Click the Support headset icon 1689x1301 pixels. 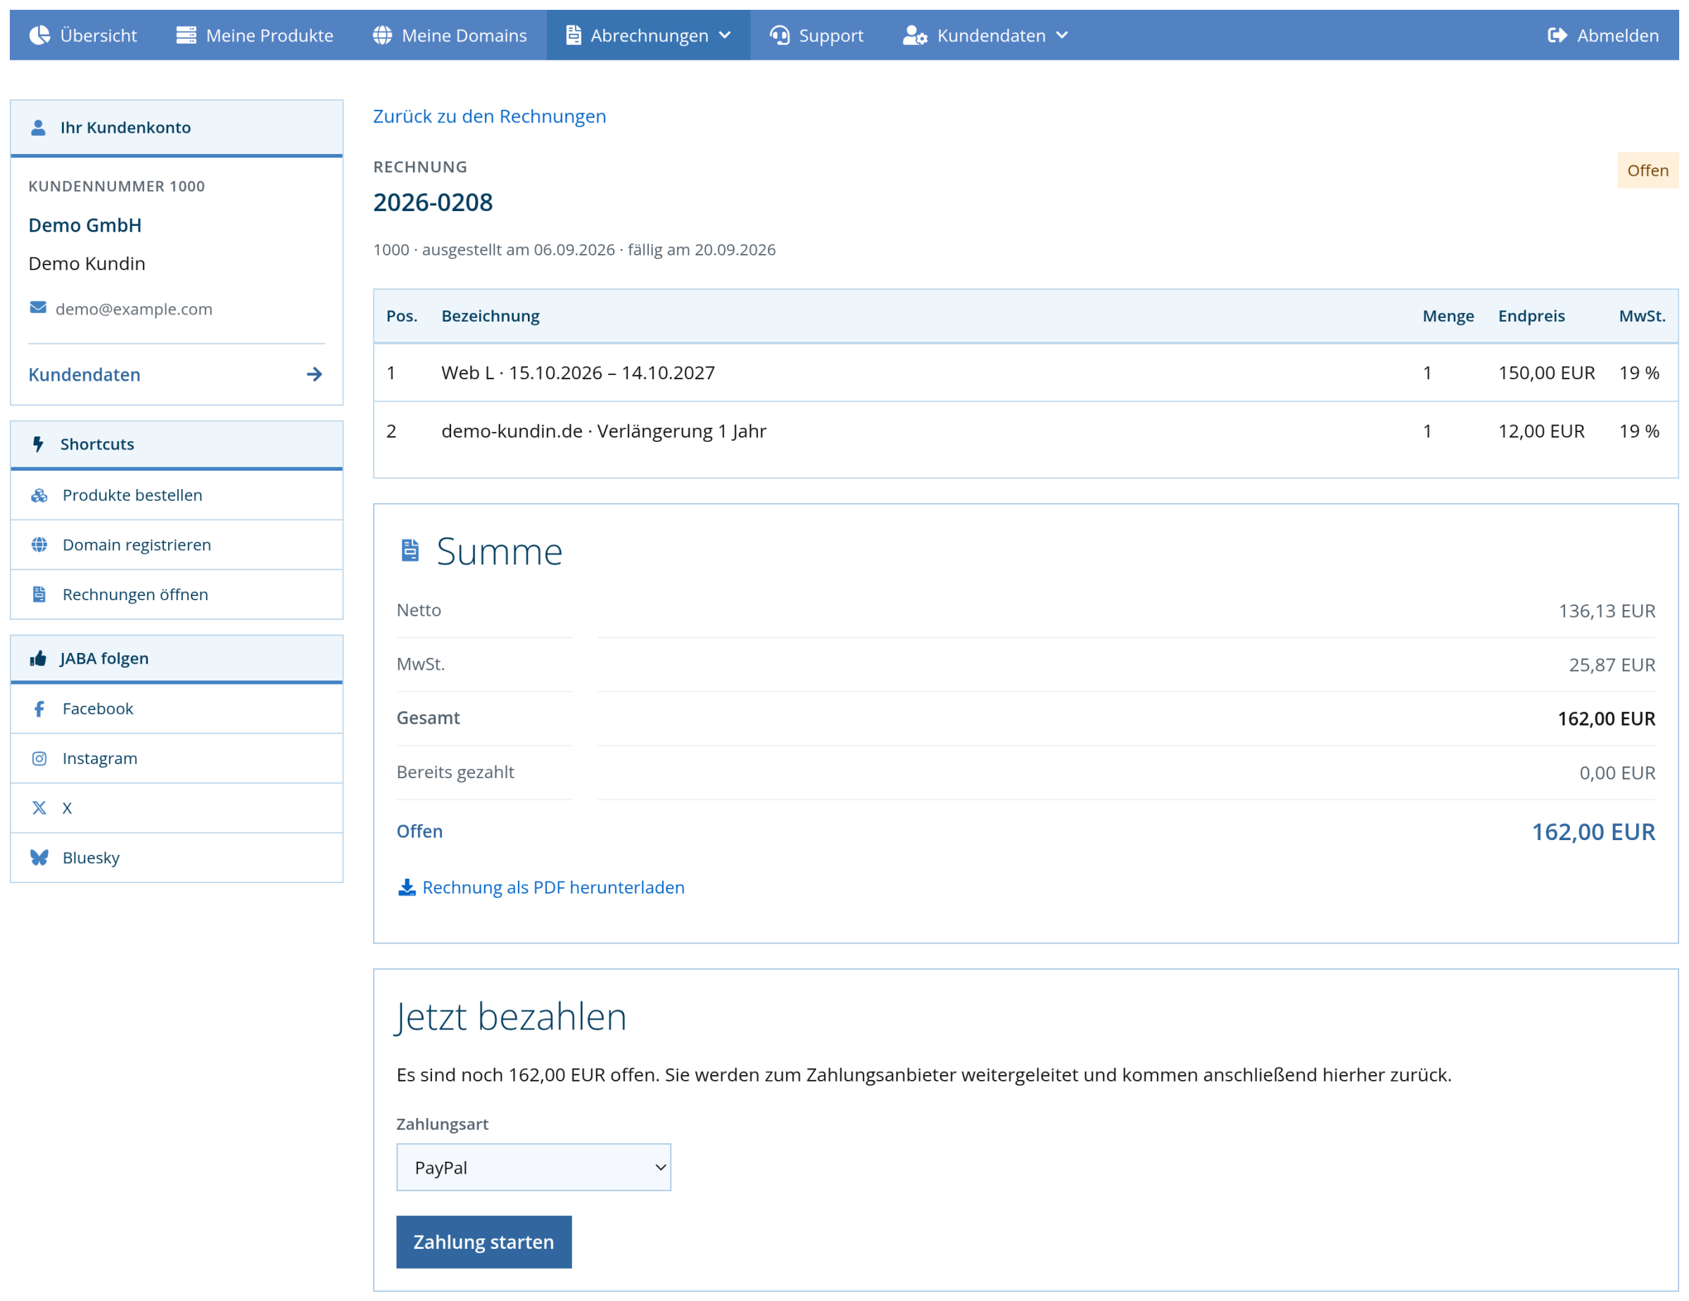[780, 34]
